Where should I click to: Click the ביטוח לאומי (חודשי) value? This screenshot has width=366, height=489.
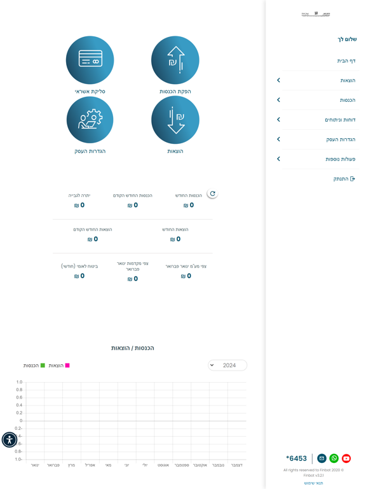click(x=79, y=276)
